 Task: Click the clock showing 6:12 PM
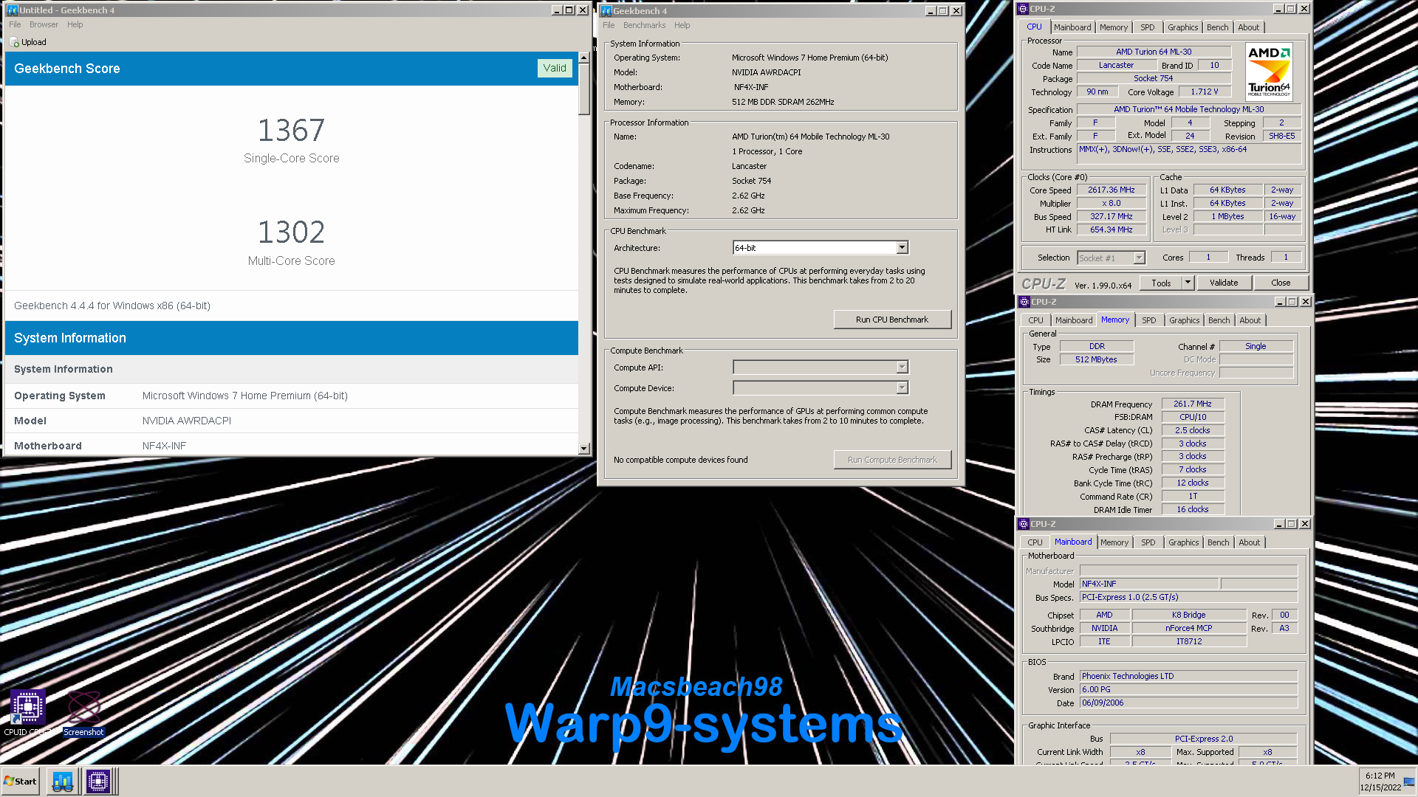(x=1380, y=776)
